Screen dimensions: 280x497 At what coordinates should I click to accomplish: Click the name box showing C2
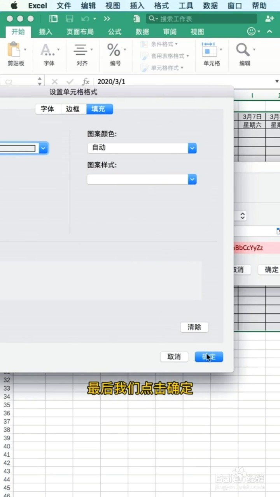point(18,82)
